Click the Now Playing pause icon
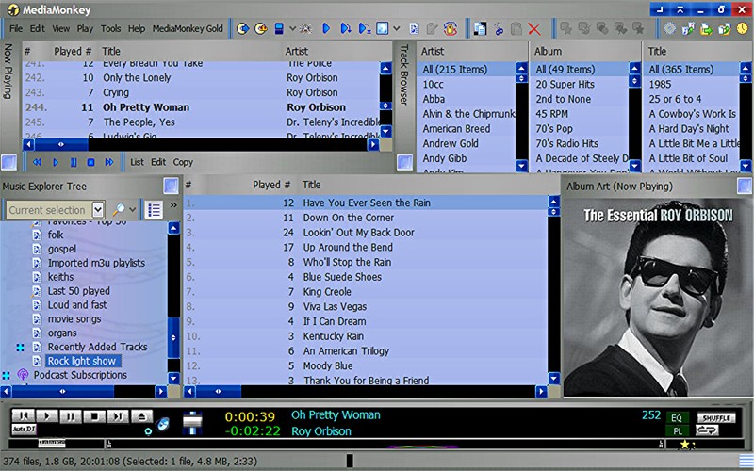Viewport: 754px width, 471px height. (74, 162)
